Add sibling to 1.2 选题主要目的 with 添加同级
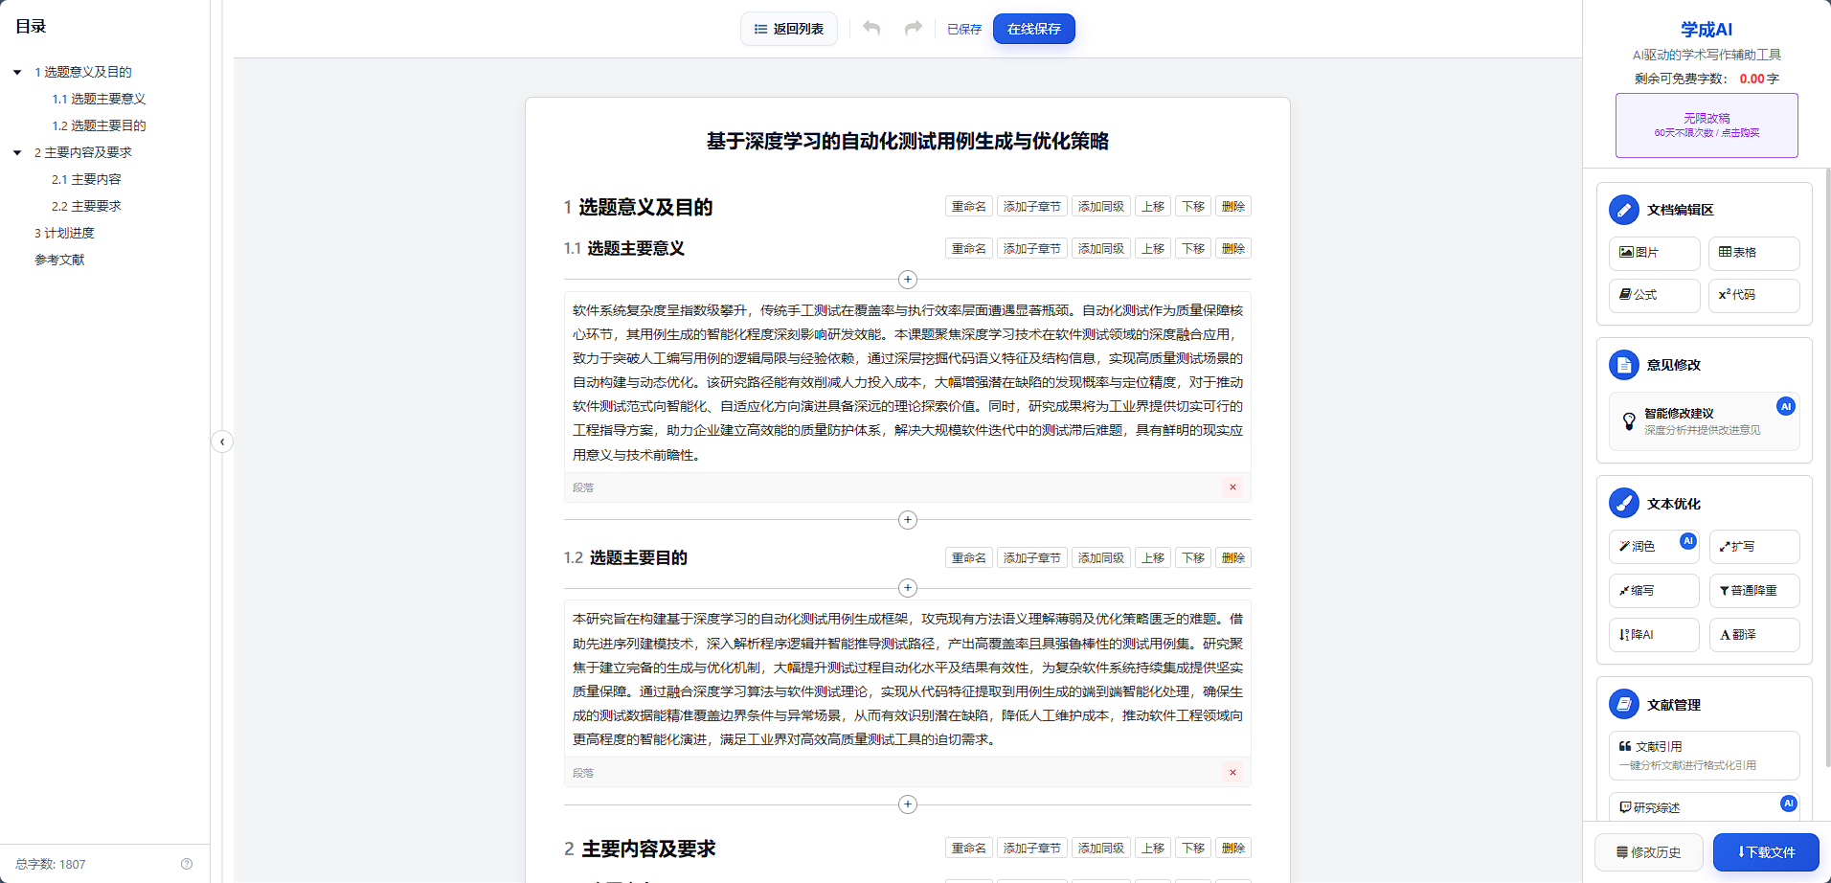Image resolution: width=1831 pixels, height=883 pixels. coord(1101,558)
